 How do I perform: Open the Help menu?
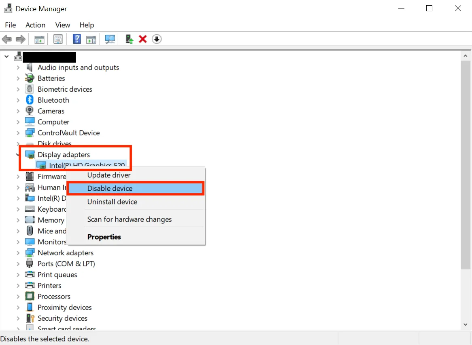87,25
